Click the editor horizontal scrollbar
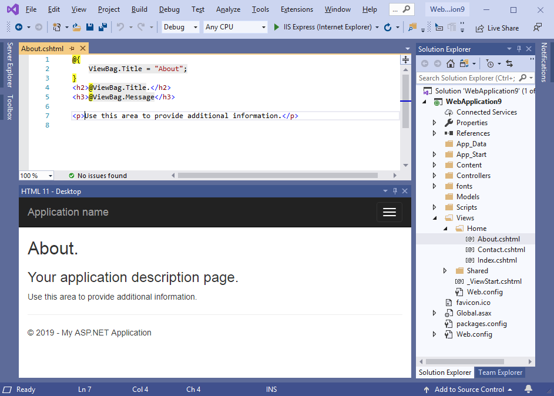The image size is (554, 396). coord(277,175)
